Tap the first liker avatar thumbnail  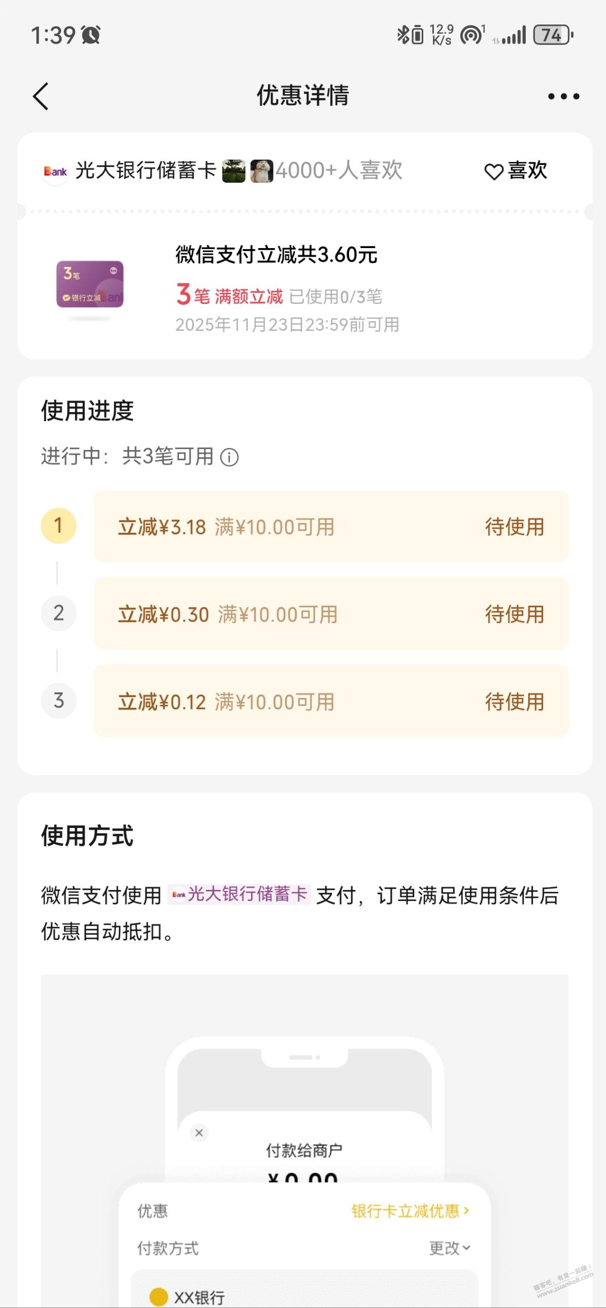(233, 171)
